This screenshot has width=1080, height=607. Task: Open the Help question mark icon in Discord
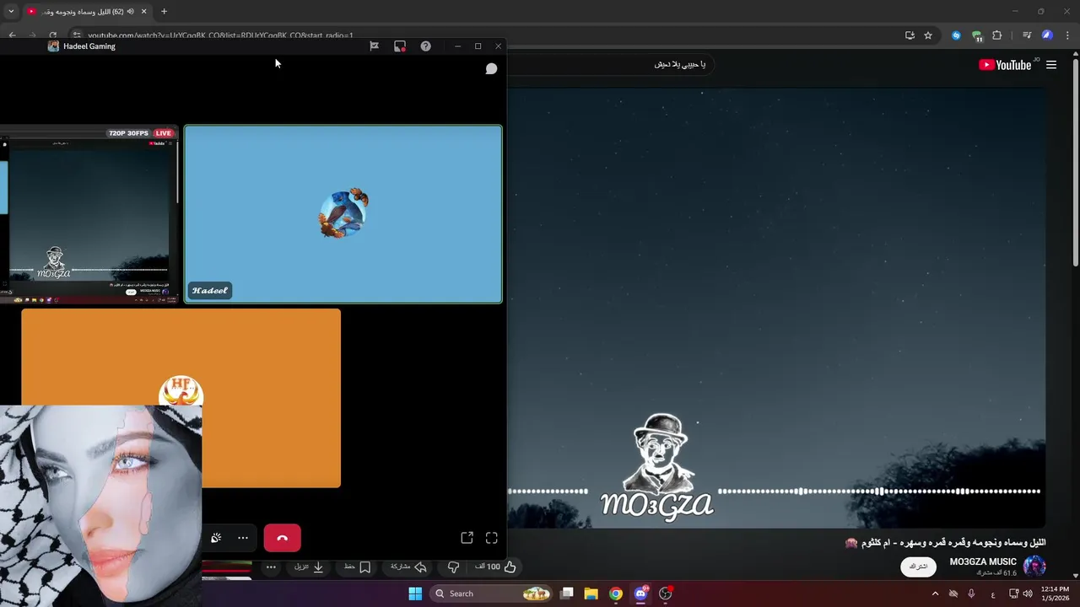[425, 46]
